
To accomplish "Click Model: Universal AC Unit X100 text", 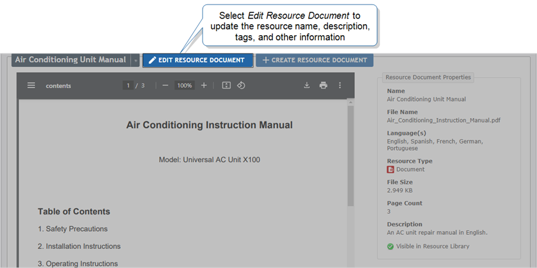I will tap(209, 160).
